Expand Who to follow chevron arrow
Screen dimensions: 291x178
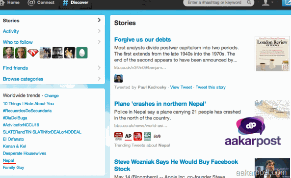coord(99,42)
